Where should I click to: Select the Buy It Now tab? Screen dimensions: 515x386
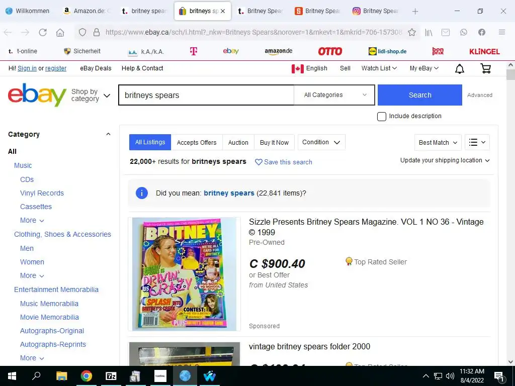tap(274, 142)
